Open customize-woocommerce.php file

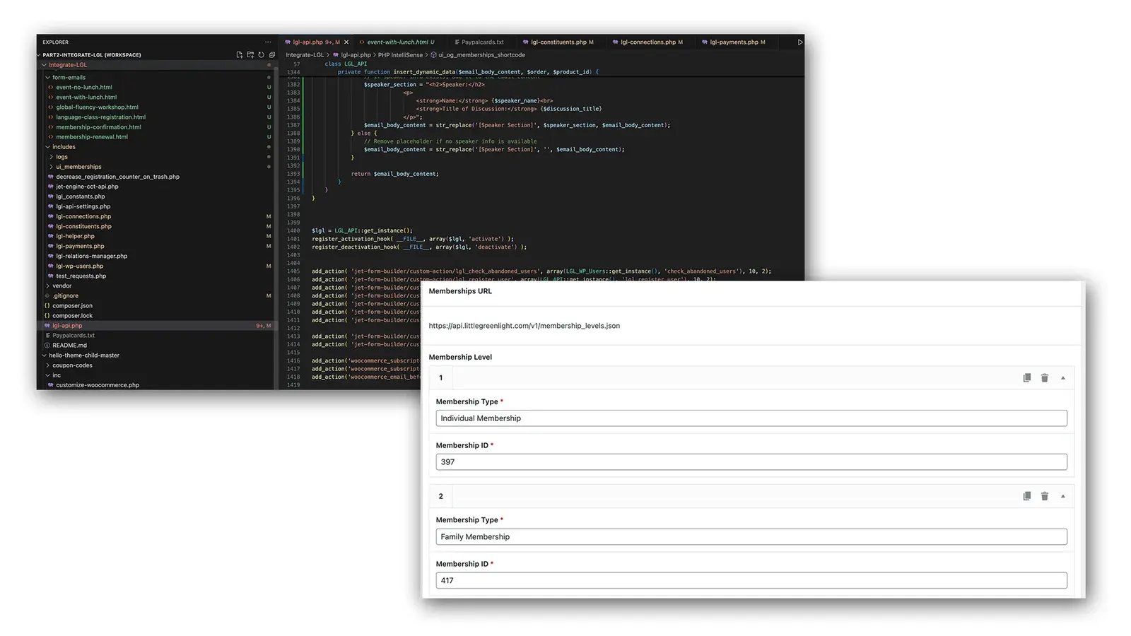(x=98, y=385)
